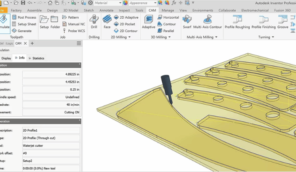Open the Electromechanical ribbon tab
This screenshot has width=296, height=172.
pos(255,11)
